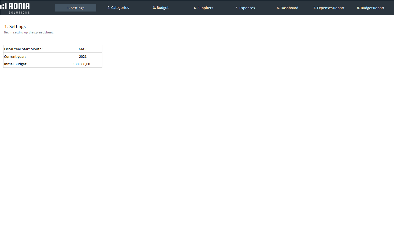The width and height of the screenshot is (394, 225).
Task: Click the Begin setting up the spreadsheet subtitle
Action: pos(29,32)
